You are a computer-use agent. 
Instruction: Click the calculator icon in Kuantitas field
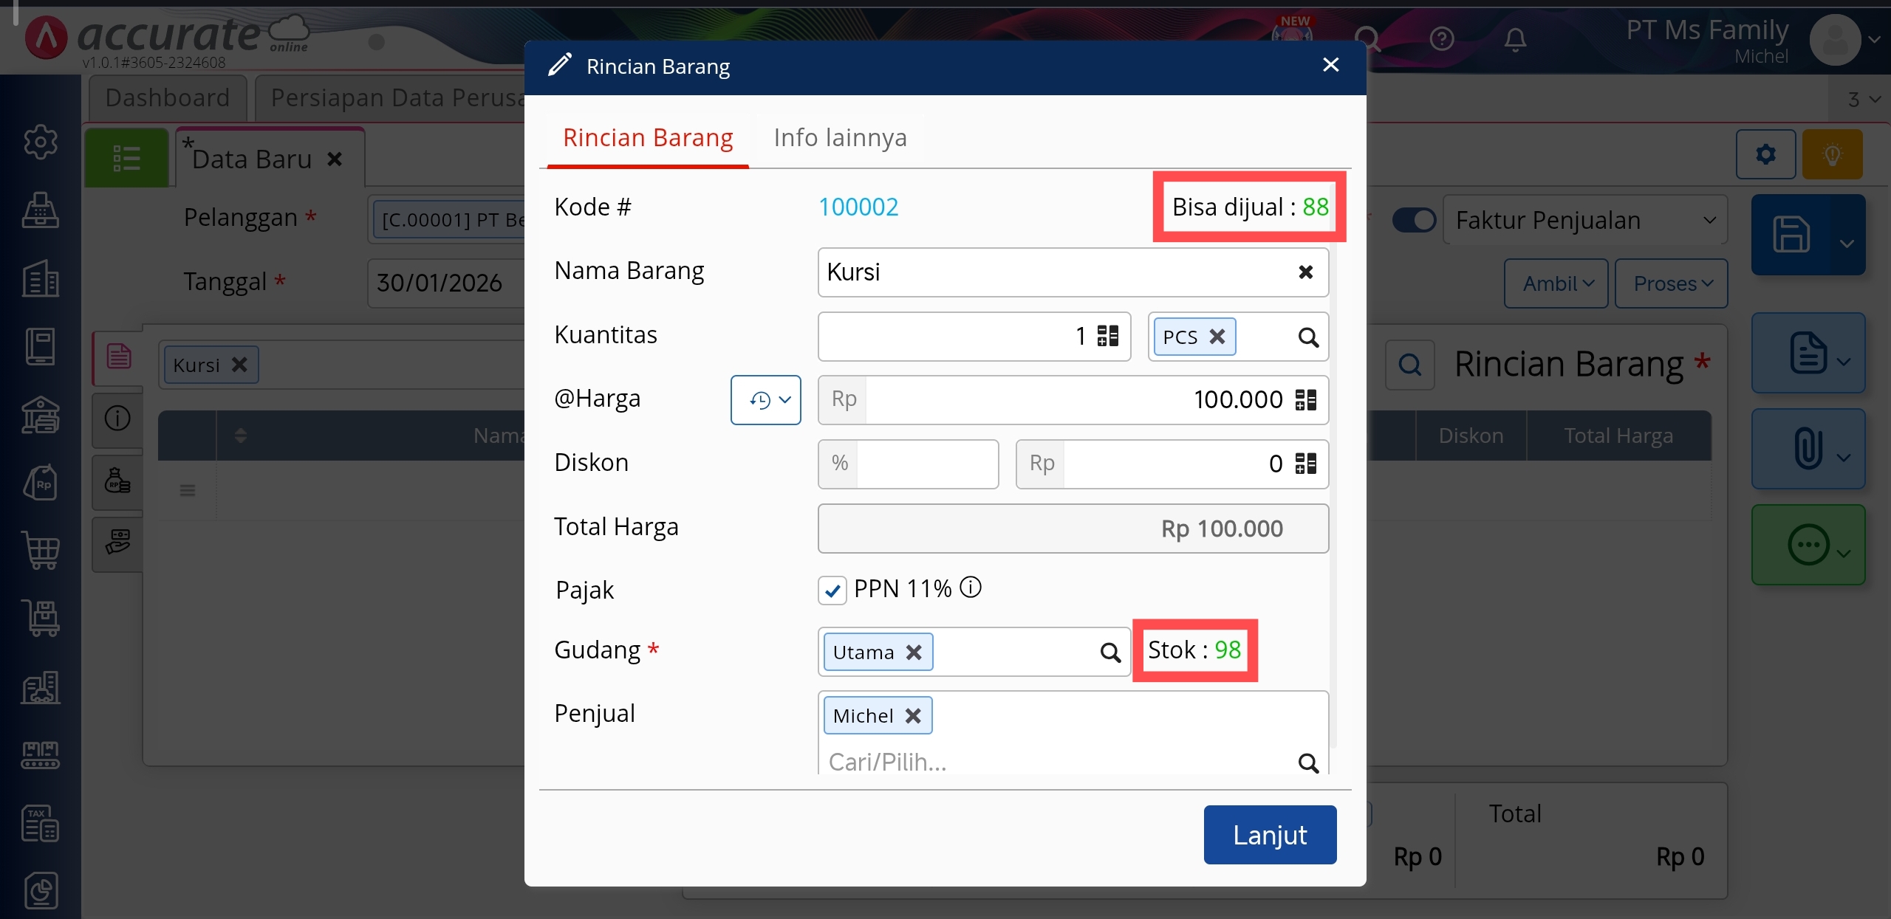click(1107, 337)
